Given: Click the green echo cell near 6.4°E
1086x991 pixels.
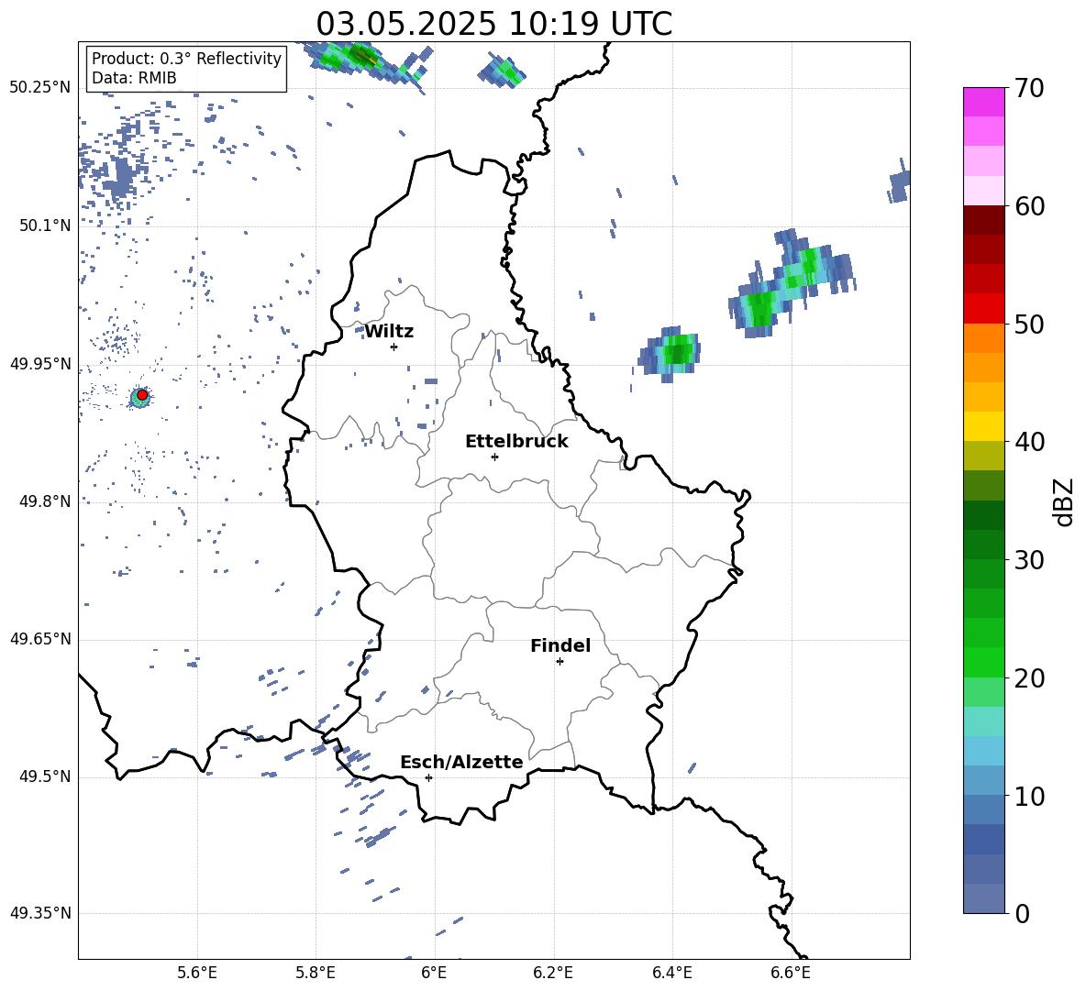Looking at the screenshot, I should 670,353.
